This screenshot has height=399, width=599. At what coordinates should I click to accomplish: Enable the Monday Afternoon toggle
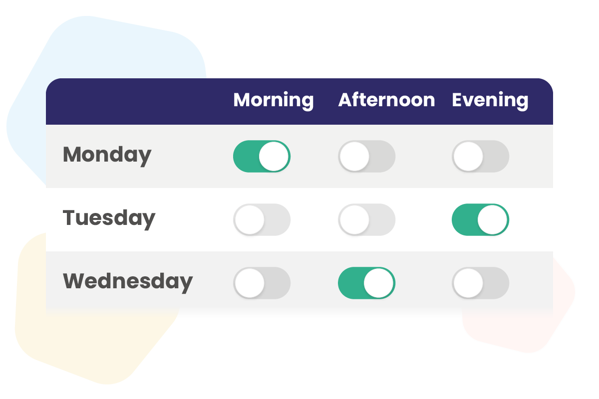366,156
